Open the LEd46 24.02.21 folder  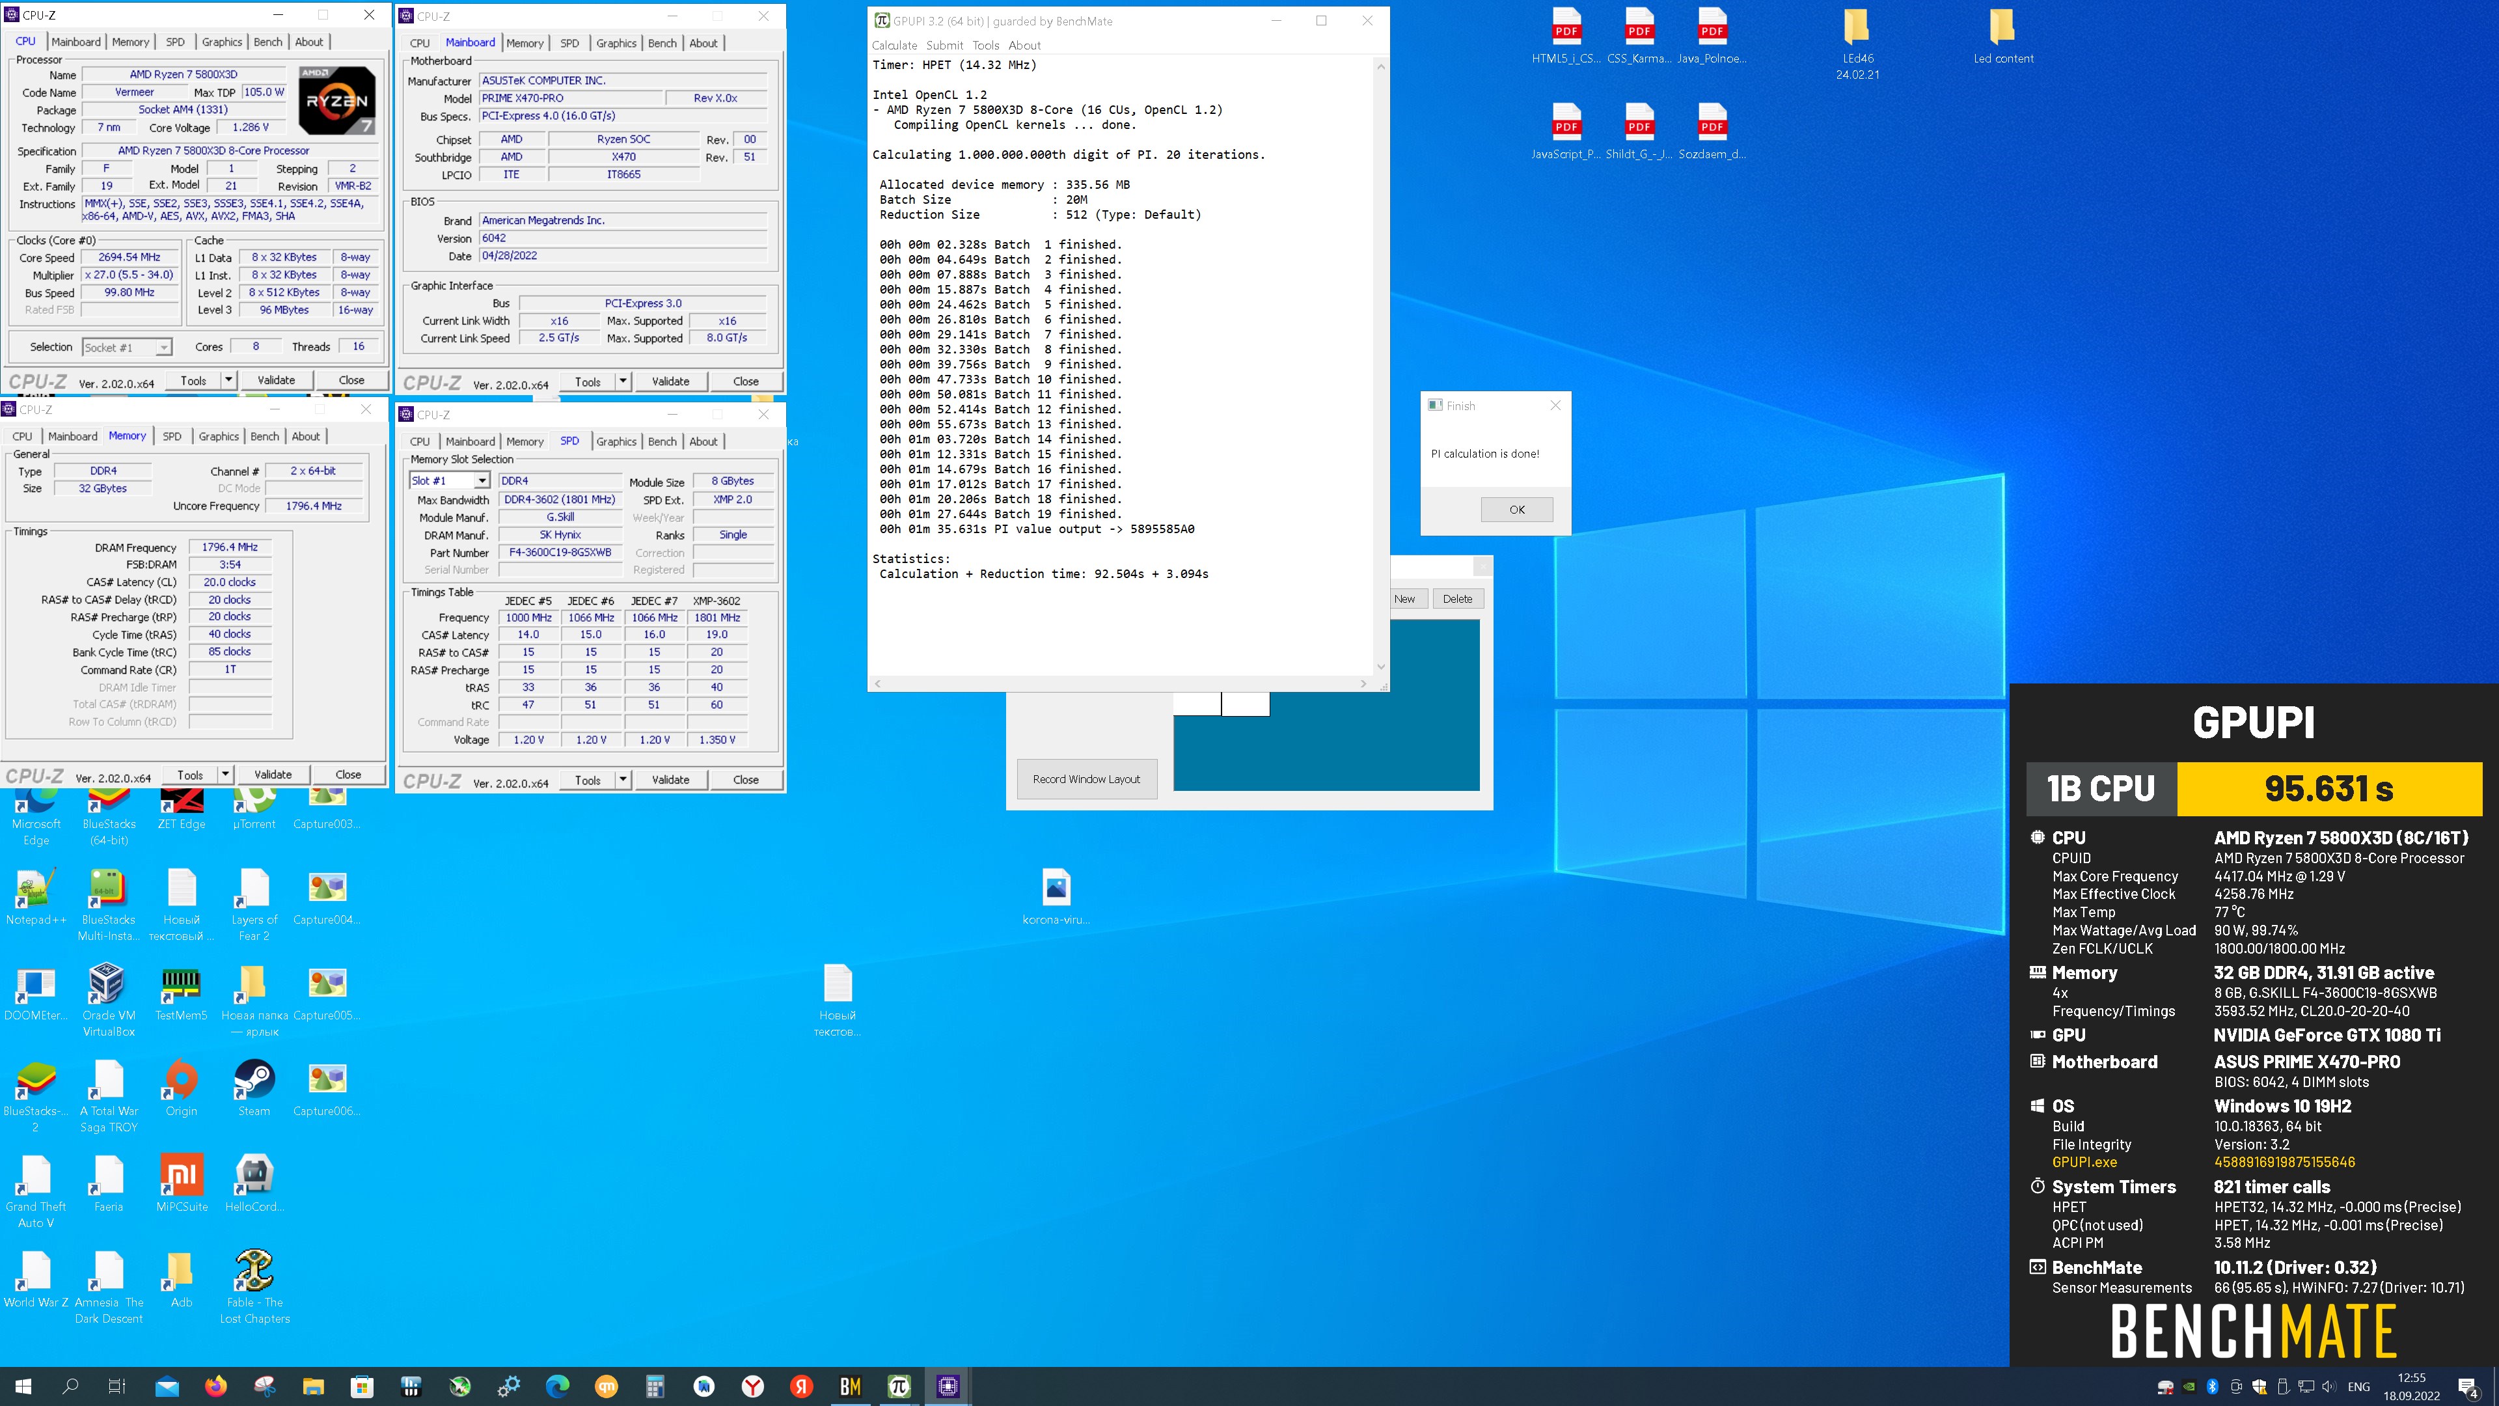coord(1857,45)
